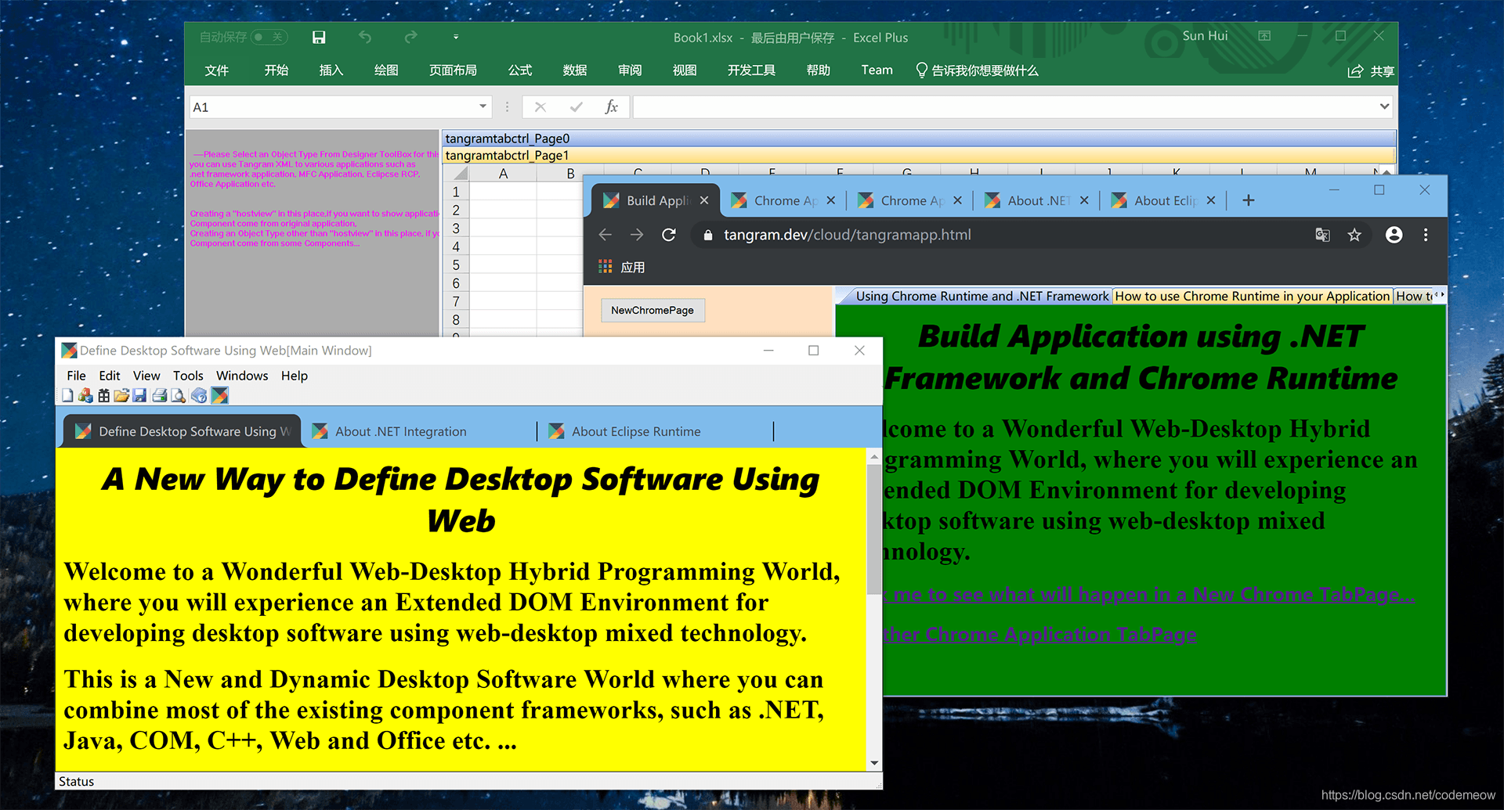Expand the Excel formula bar chevron
Image resolution: width=1504 pixels, height=810 pixels.
[x=1385, y=106]
